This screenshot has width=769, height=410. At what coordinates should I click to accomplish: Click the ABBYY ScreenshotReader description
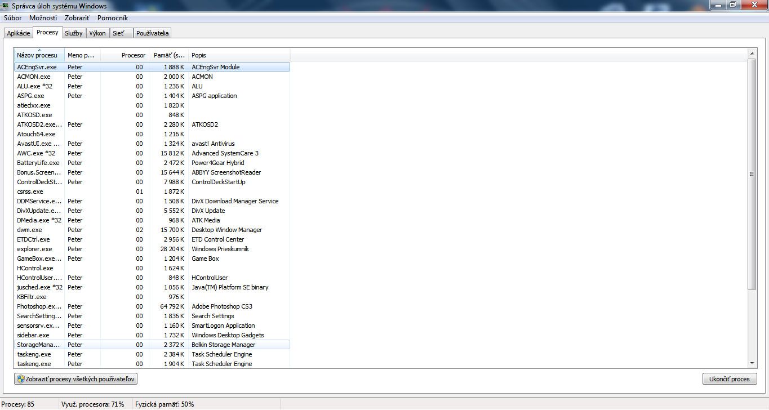coord(226,172)
